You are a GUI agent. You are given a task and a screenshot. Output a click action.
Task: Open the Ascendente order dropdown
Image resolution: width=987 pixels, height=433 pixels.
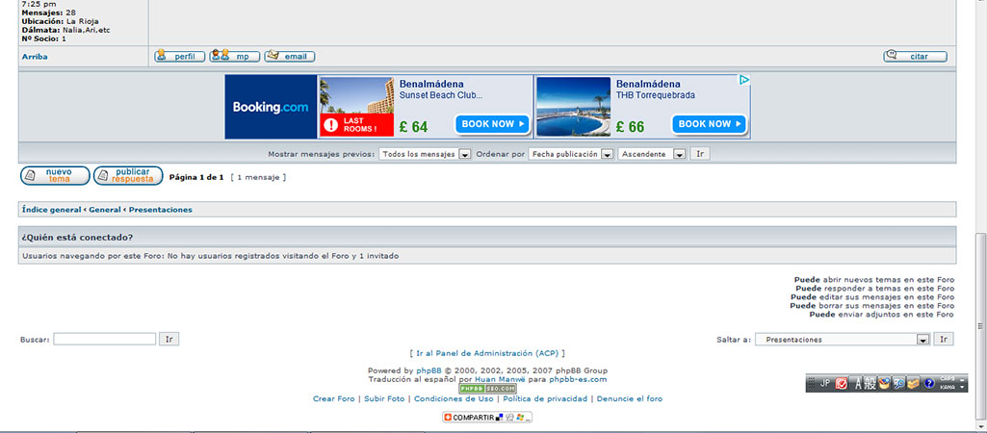tap(652, 154)
